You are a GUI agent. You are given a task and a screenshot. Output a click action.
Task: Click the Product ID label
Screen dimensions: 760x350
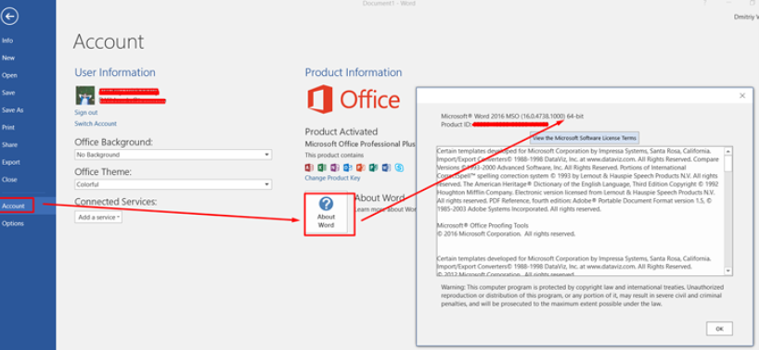[x=456, y=125]
